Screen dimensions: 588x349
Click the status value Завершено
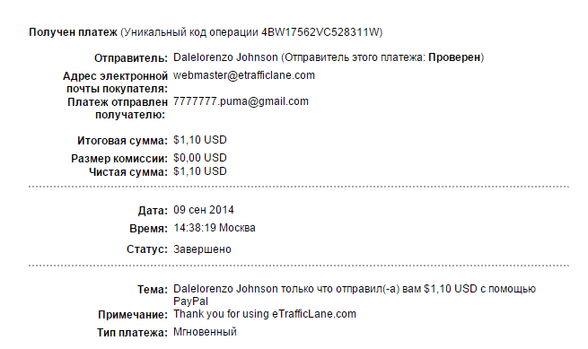(x=202, y=249)
